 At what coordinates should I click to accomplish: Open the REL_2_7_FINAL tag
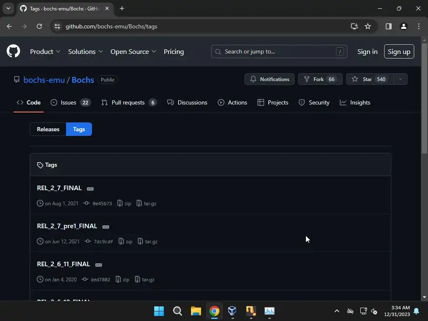(x=59, y=188)
